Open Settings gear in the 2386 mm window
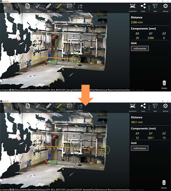Image resolution: width=171 pixels, height=191 pixels. point(166,8)
